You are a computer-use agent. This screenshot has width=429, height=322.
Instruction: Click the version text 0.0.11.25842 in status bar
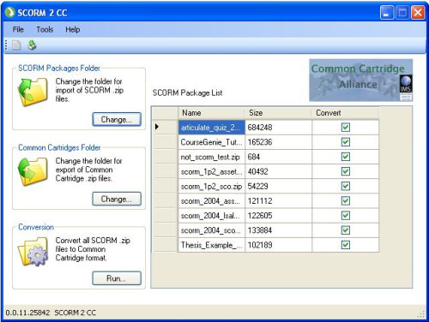click(27, 313)
